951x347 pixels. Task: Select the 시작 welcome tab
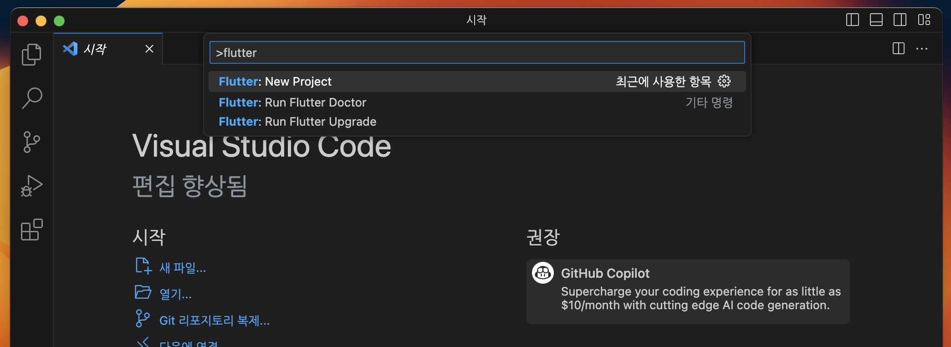pyautogui.click(x=108, y=49)
